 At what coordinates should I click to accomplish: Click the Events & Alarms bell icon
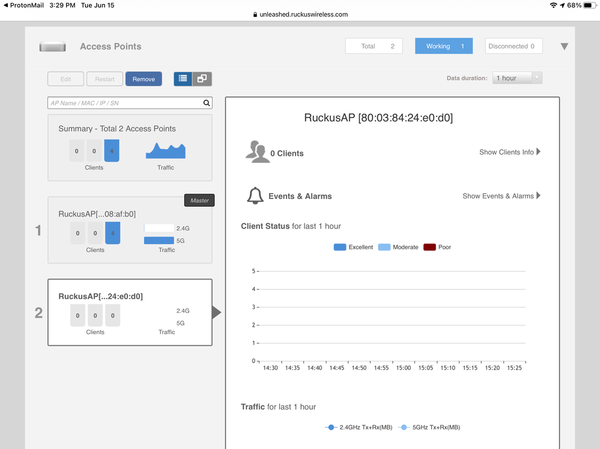pyautogui.click(x=255, y=196)
